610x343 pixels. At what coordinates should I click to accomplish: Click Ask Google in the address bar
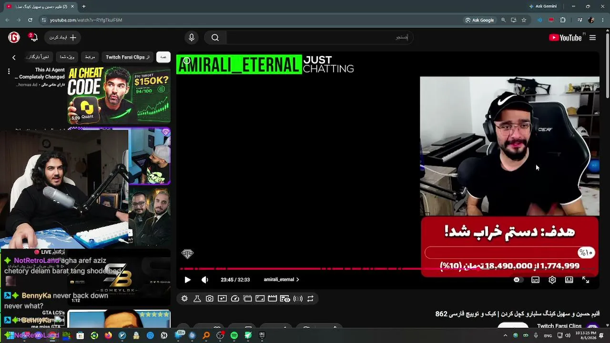click(x=479, y=20)
